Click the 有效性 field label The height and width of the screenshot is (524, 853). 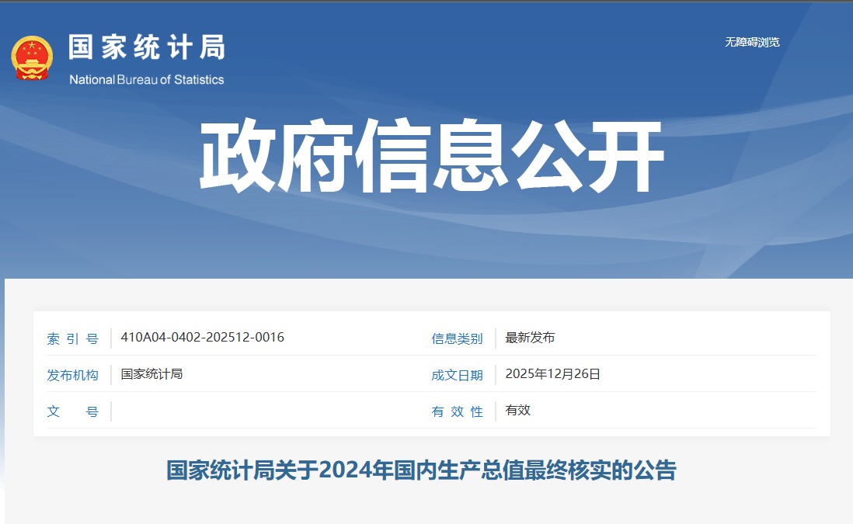(457, 411)
